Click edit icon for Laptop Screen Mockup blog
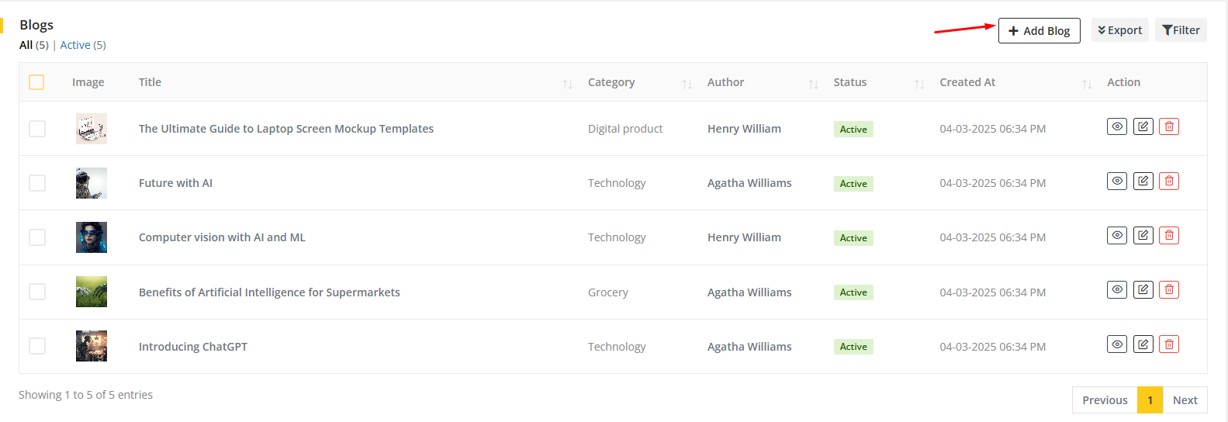 [1143, 126]
